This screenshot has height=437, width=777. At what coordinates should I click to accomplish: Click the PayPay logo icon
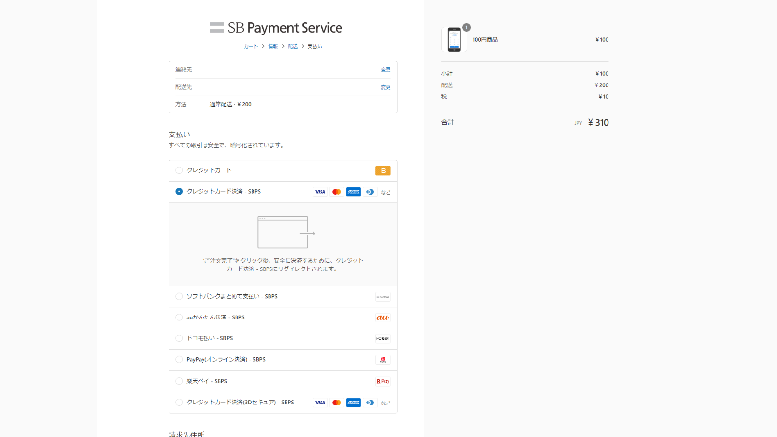(383, 360)
